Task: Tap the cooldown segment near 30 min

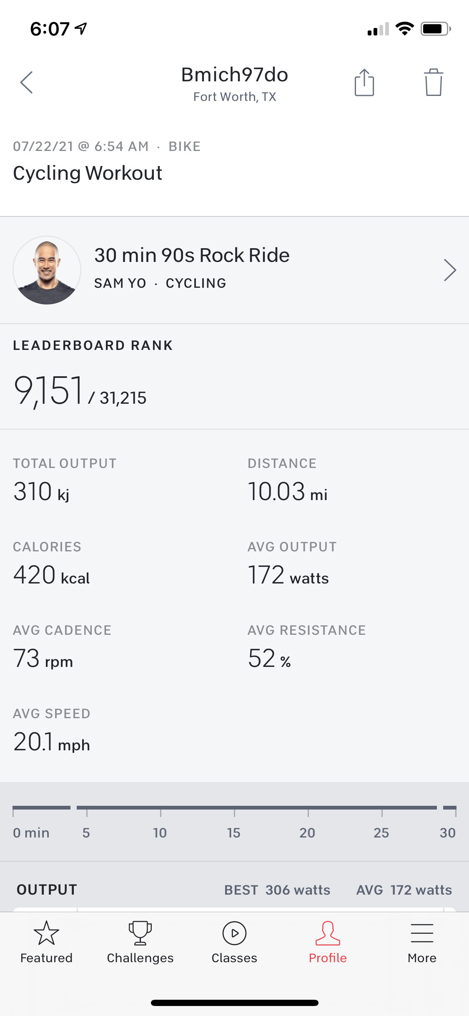Action: [x=449, y=808]
